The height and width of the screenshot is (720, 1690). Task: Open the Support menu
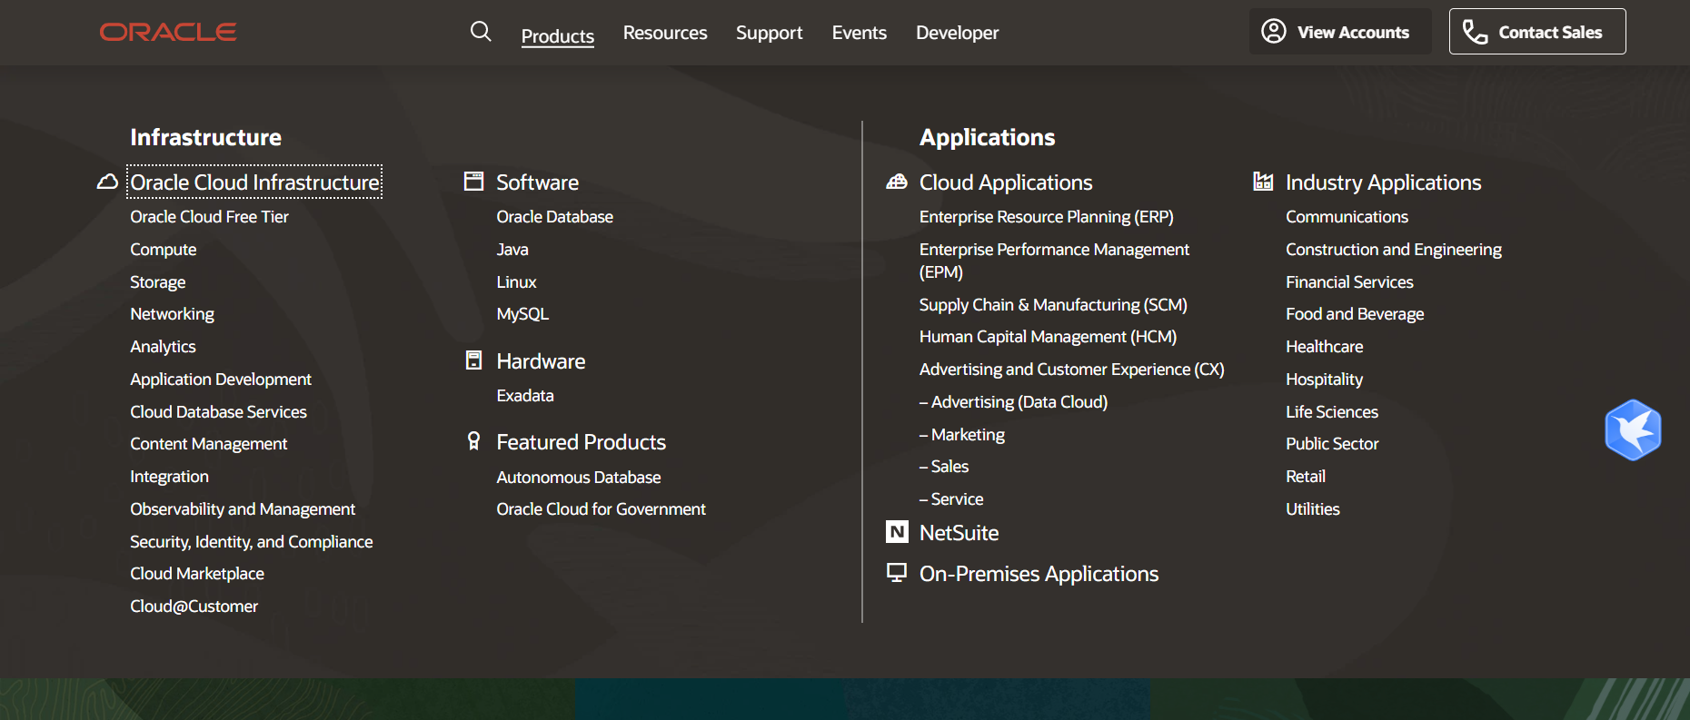(x=770, y=33)
